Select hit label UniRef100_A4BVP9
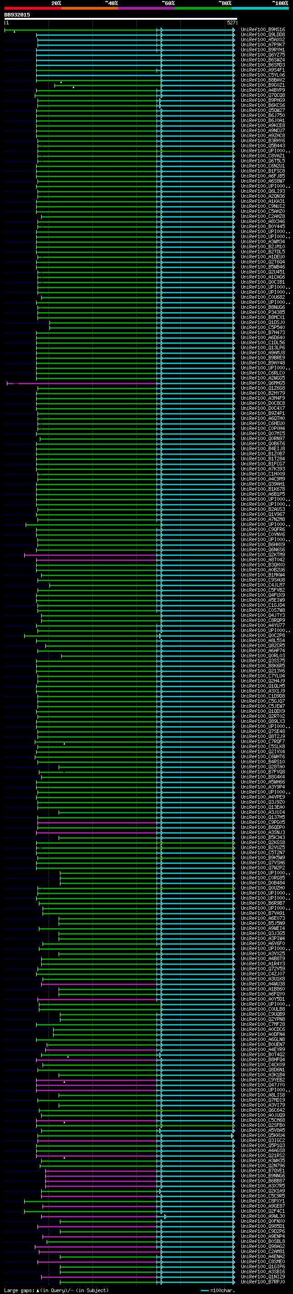This screenshot has height=1294, width=293. point(263,90)
